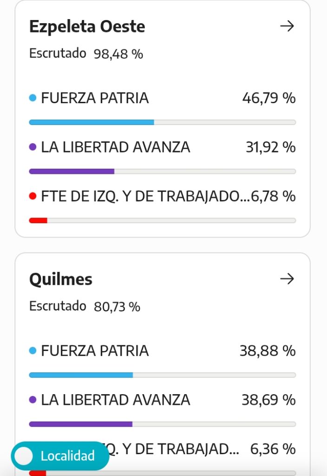327x476 pixels.
Task: Open Ezpeleta Oeste details arrow
Action: pyautogui.click(x=287, y=26)
